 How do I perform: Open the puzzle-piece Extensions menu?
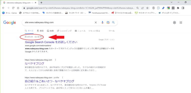(x=178, y=8)
